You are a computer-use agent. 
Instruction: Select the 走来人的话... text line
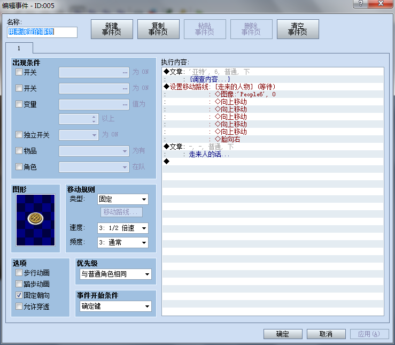273,154
